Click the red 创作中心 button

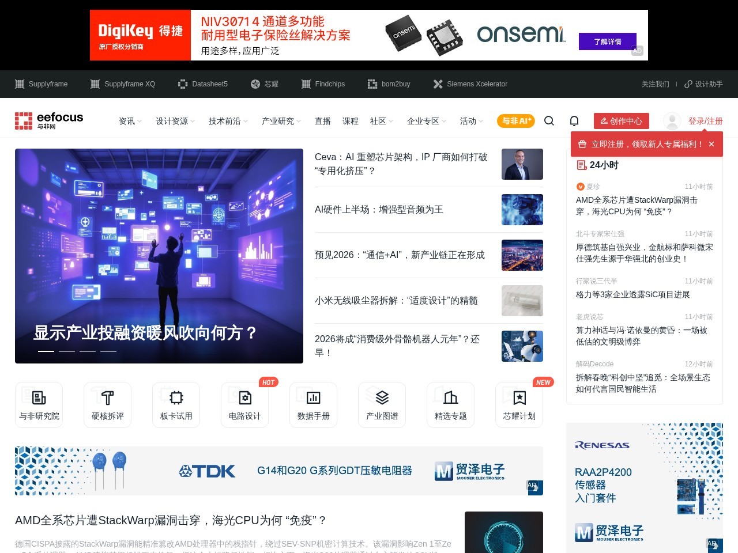coord(622,121)
